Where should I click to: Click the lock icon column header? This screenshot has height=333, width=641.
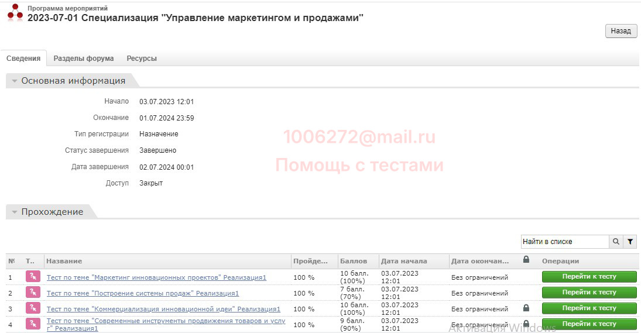pos(526,260)
